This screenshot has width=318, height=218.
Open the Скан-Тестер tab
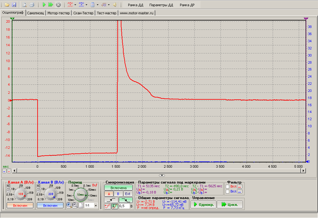coord(83,13)
